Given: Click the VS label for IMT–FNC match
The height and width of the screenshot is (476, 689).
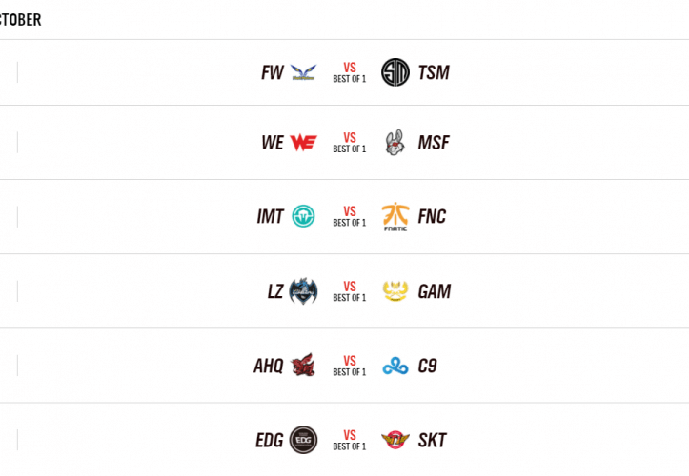Looking at the screenshot, I should pos(349,211).
